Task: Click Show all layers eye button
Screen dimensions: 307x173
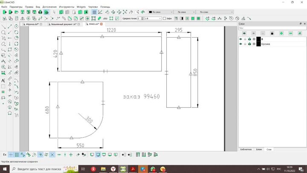Action: [244, 33]
